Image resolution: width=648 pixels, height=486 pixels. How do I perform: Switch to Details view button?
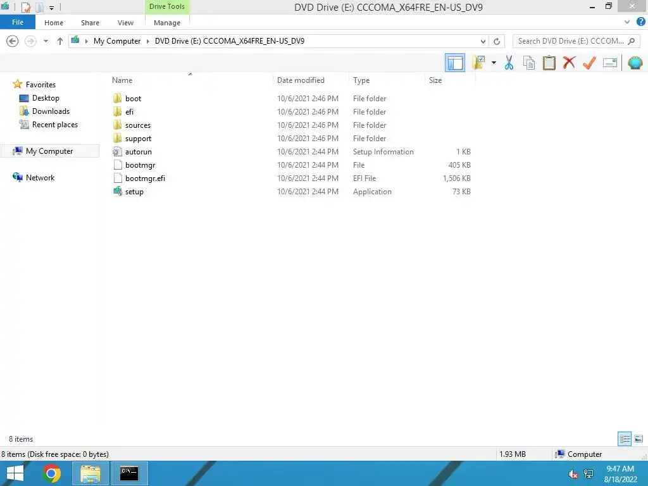pos(625,439)
